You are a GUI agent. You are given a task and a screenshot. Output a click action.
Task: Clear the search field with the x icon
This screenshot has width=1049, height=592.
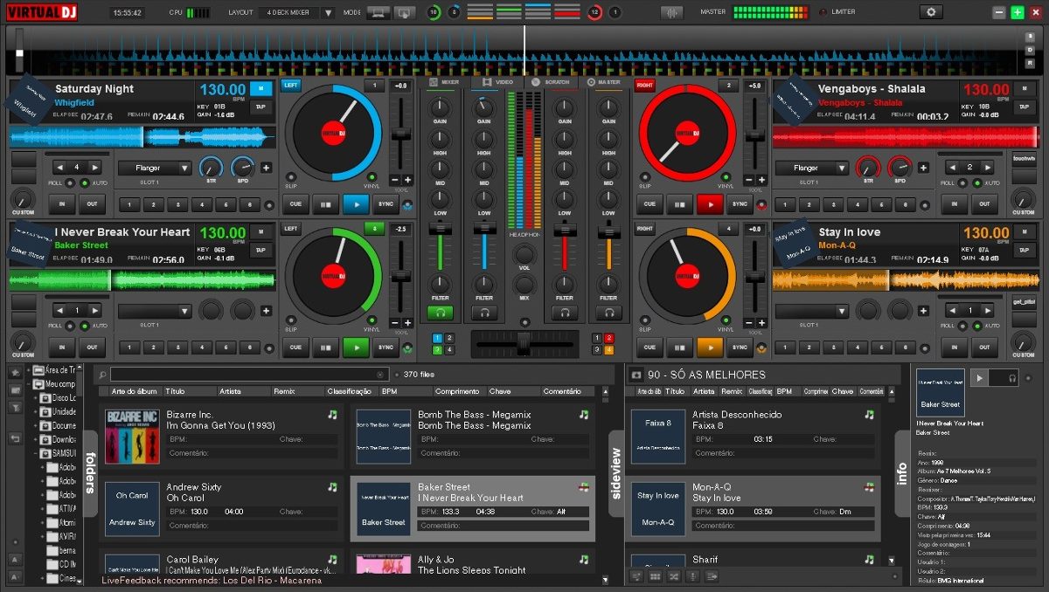pyautogui.click(x=380, y=374)
